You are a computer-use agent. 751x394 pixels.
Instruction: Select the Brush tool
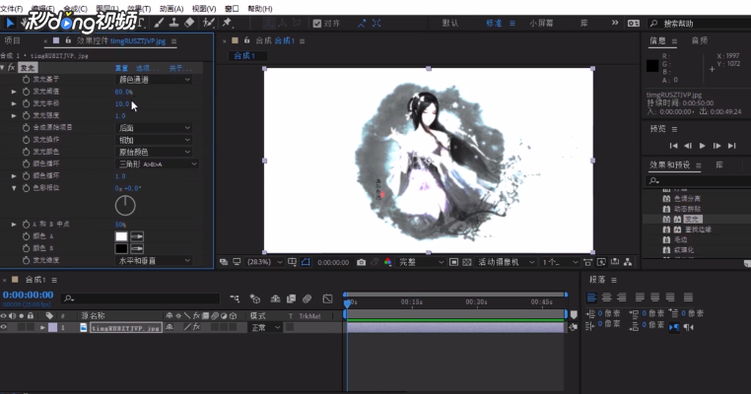click(x=159, y=23)
